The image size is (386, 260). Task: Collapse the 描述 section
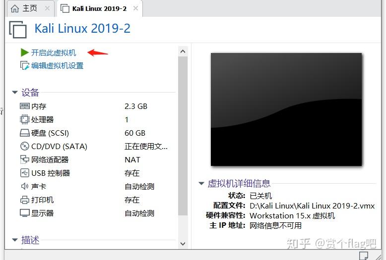click(x=15, y=240)
